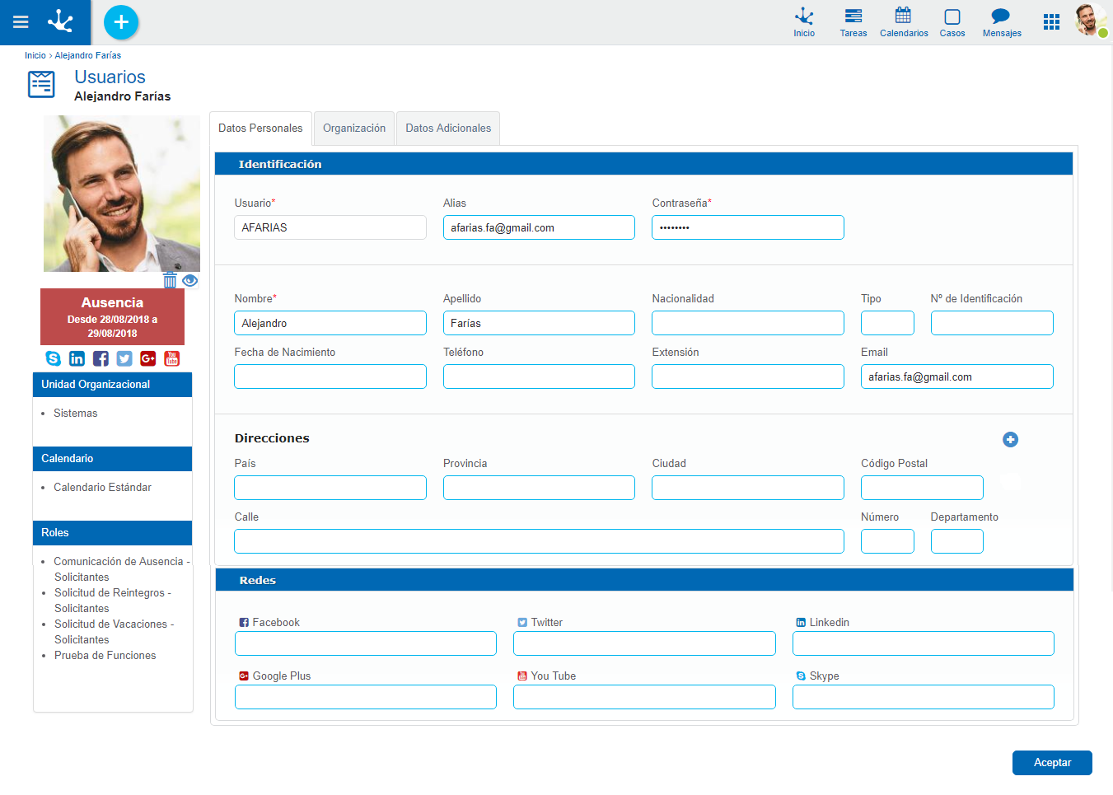Click the Skype network input field

(x=924, y=697)
